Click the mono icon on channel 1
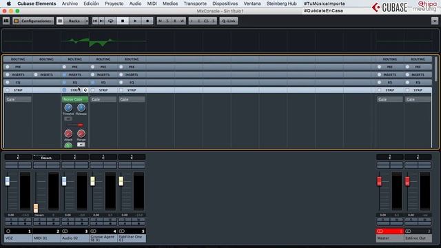This screenshot has width=441, height=248. [x=8, y=231]
